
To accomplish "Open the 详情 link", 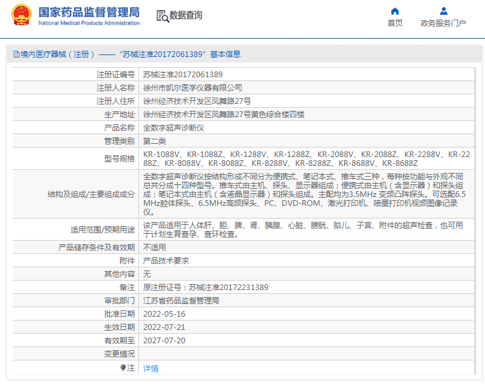I will coord(150,368).
